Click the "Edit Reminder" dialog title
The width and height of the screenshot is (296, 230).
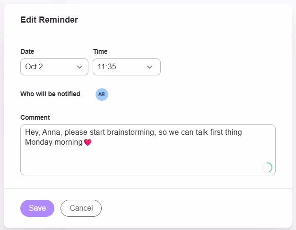point(49,20)
